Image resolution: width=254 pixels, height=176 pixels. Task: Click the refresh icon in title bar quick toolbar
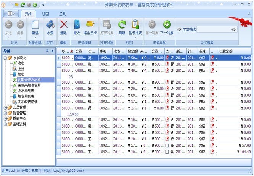click(x=23, y=5)
